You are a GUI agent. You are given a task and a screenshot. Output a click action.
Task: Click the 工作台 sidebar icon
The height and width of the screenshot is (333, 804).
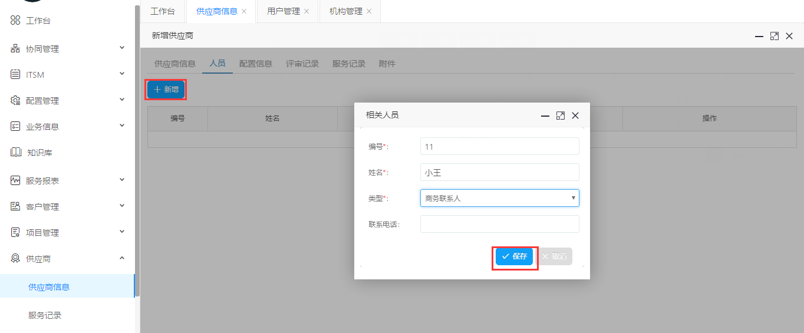tap(15, 21)
